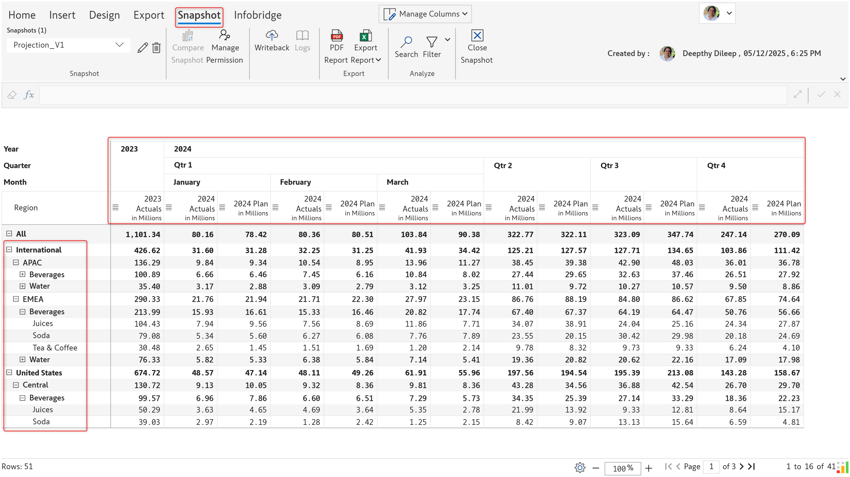Click the zoom in plus button

(x=648, y=468)
